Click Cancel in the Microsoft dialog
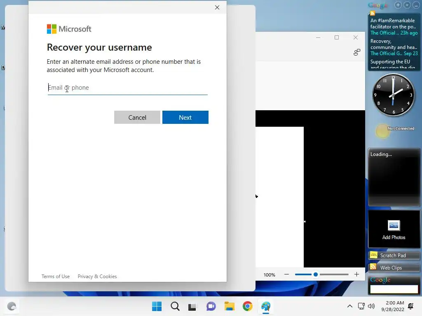Viewport: 422px width, 316px height. pos(137,117)
